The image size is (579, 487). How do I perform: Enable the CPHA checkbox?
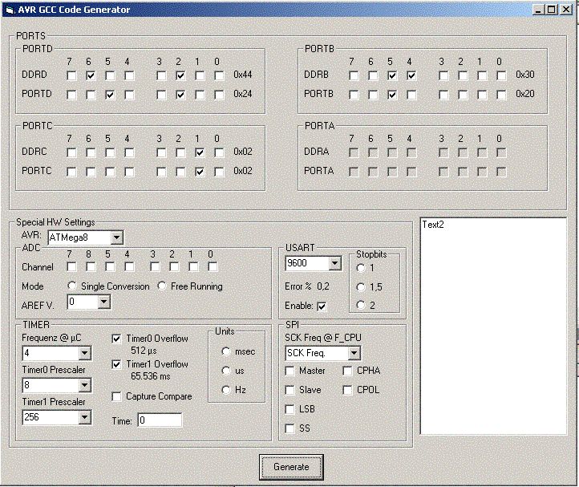point(348,371)
